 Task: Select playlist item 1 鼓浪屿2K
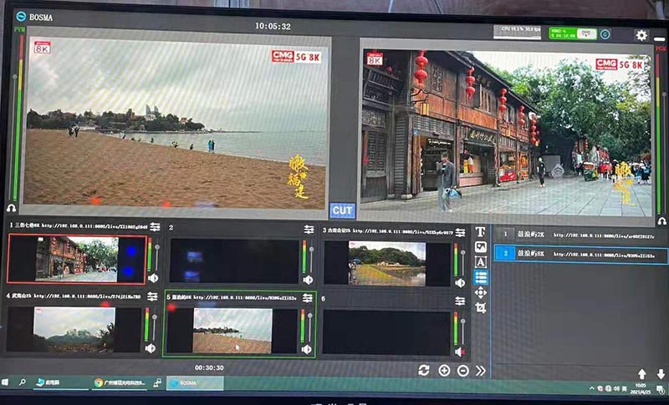click(x=580, y=235)
